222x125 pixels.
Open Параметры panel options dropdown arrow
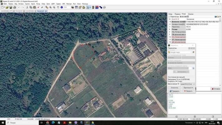[x=220, y=17]
